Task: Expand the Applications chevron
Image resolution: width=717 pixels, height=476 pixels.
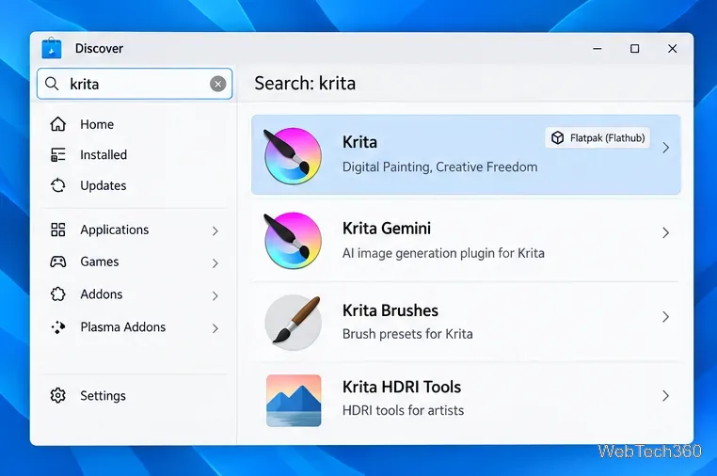Action: click(215, 230)
